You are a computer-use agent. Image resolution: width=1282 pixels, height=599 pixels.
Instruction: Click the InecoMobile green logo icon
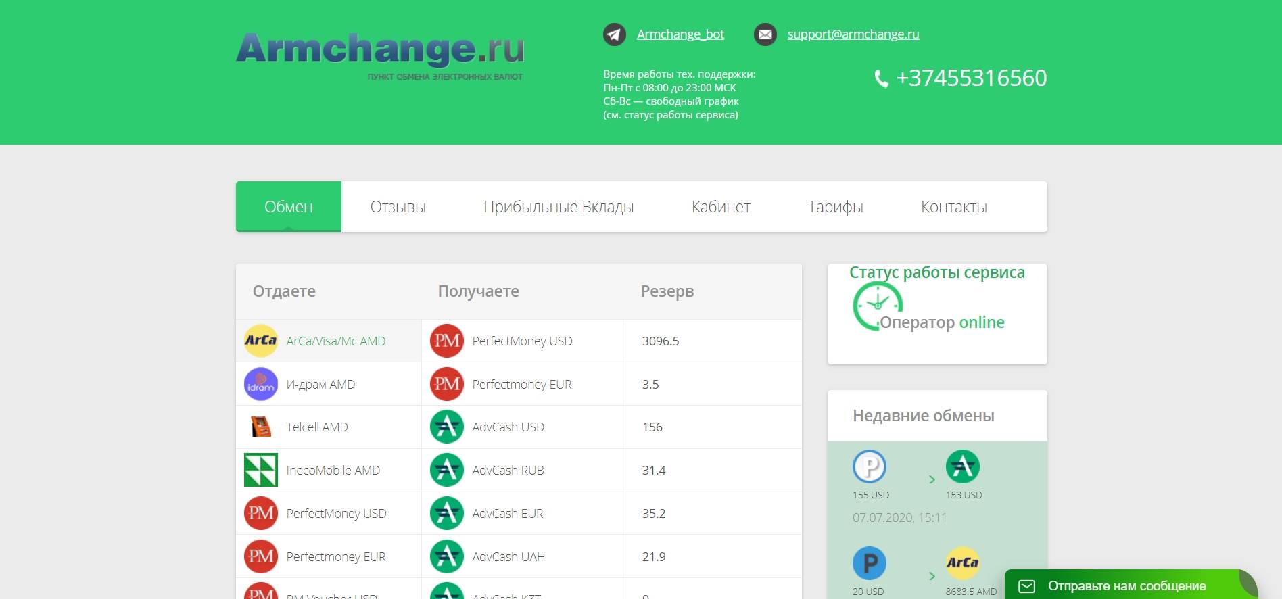(x=261, y=470)
